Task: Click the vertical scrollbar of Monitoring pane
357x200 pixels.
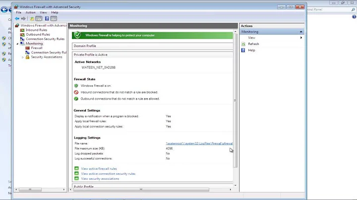Action: [235, 100]
